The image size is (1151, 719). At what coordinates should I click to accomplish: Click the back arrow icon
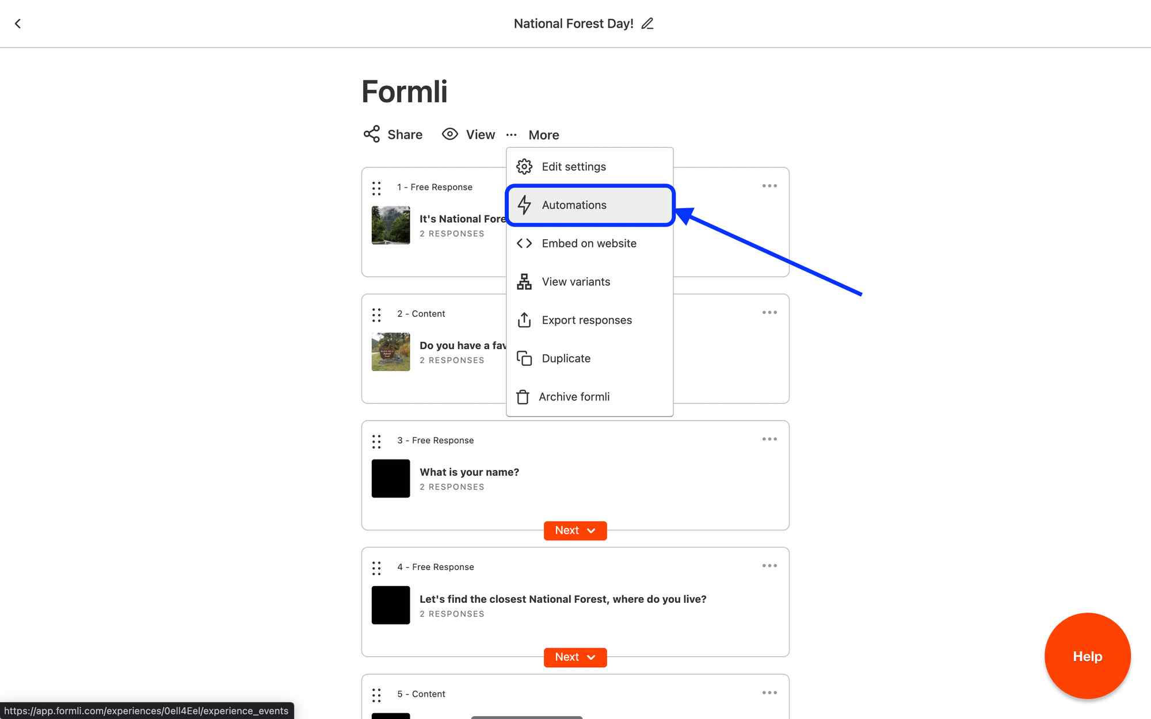click(18, 24)
